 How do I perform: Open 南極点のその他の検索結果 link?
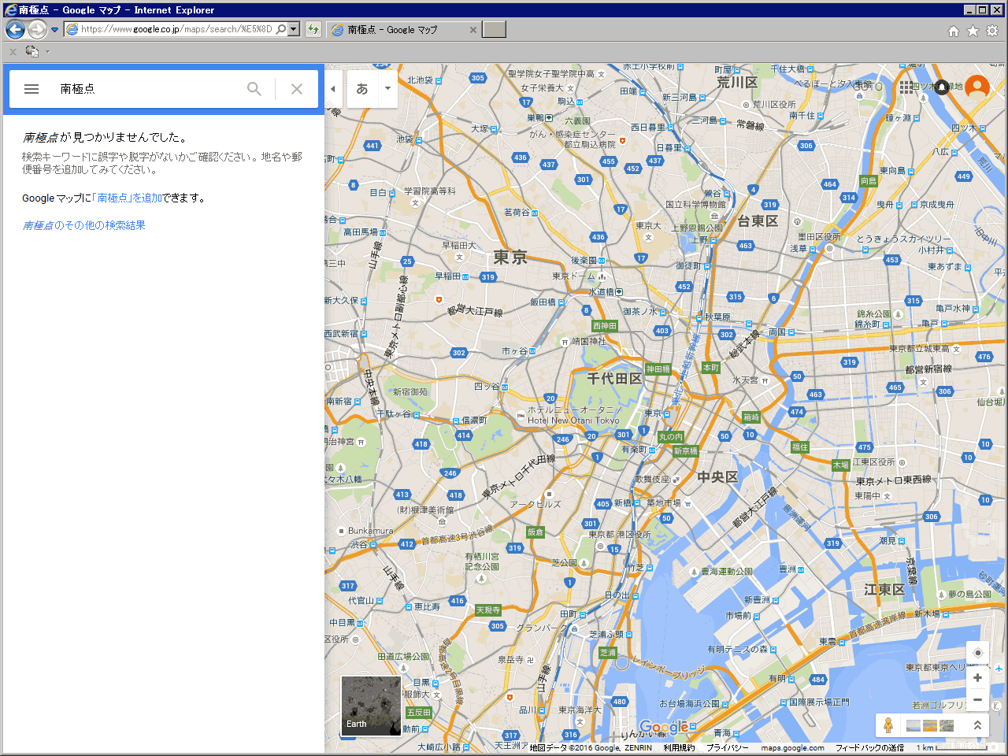click(x=83, y=225)
